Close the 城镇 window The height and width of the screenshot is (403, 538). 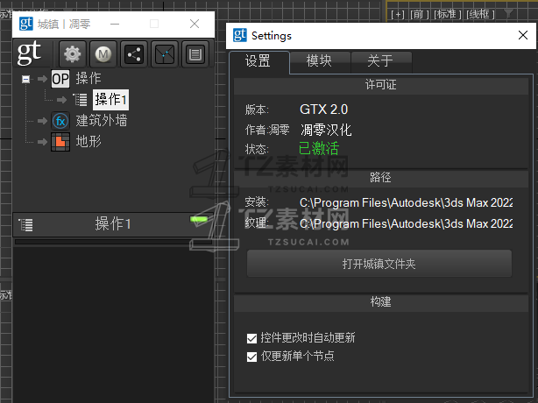point(195,24)
